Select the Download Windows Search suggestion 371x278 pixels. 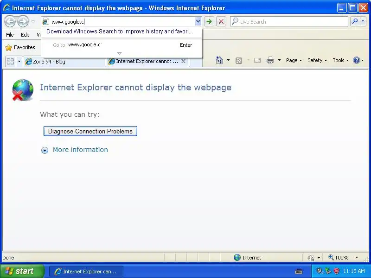pos(120,32)
